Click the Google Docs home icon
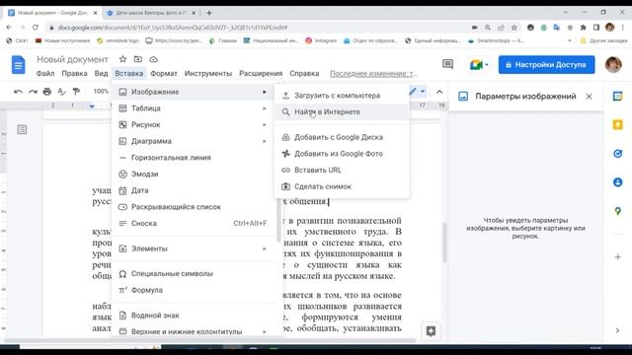This screenshot has height=355, width=632. point(18,65)
